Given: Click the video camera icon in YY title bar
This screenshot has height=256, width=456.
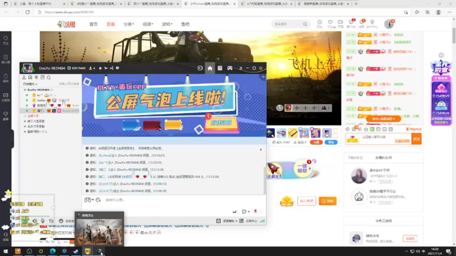Looking at the screenshot, I should point(200,68).
